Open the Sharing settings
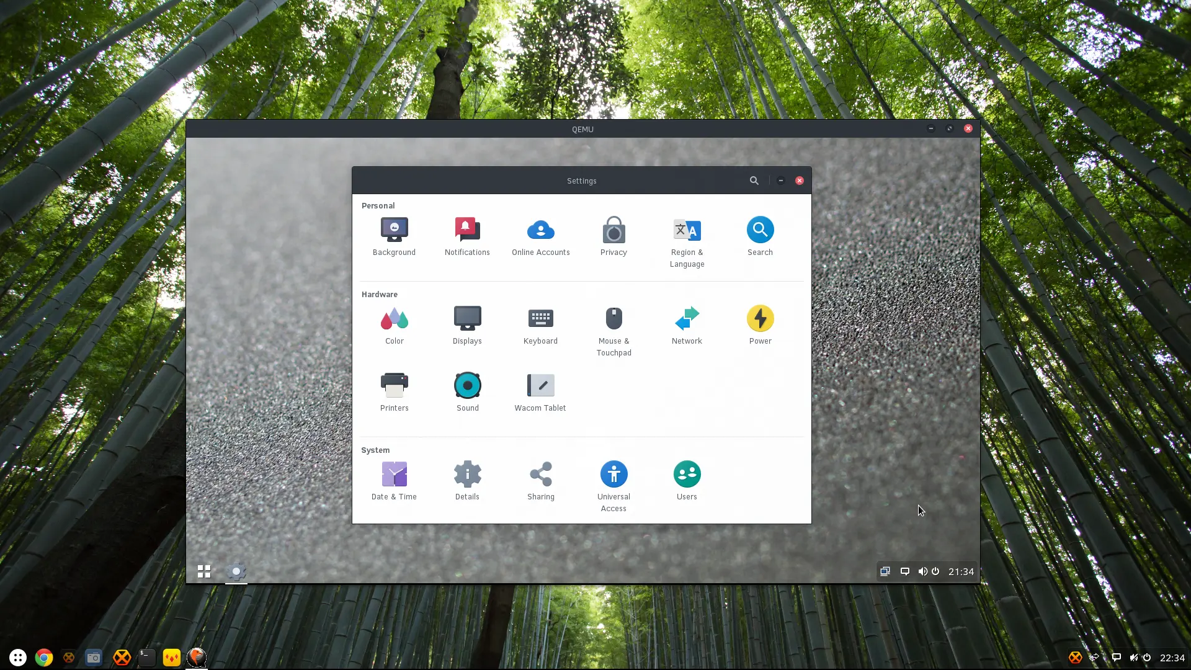This screenshot has height=670, width=1191. [x=540, y=481]
